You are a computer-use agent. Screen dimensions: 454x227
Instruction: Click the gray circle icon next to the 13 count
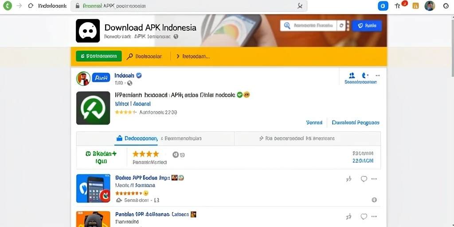pyautogui.click(x=176, y=155)
